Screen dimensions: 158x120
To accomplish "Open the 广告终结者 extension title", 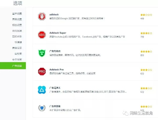I will click(x=55, y=51).
